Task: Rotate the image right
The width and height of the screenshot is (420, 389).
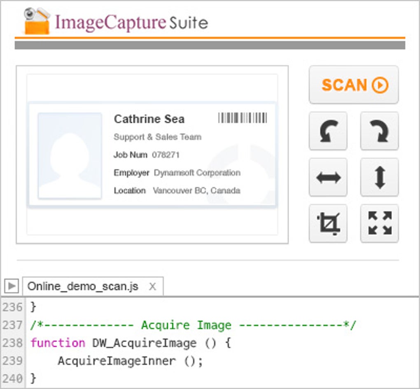Action: click(380, 131)
